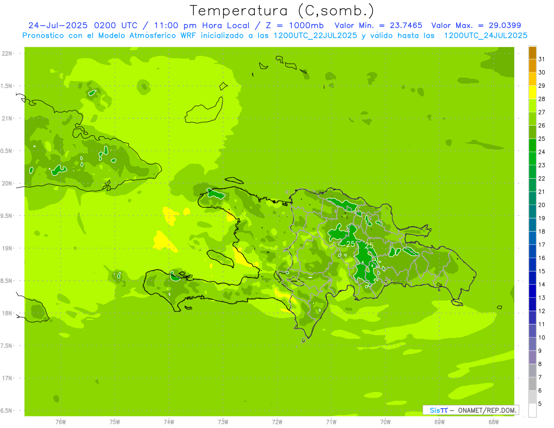Select the yellow legend swatch between 28 and 29
This screenshot has height=428, width=554.
click(x=532, y=92)
